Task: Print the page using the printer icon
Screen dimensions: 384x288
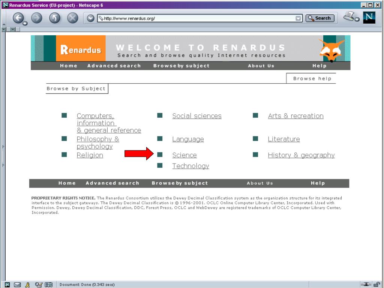Action: 349,16
